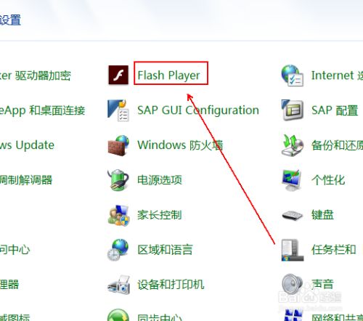The width and height of the screenshot is (363, 321).
Task: Open the 任务栏 taskbar icon
Action: point(293,250)
